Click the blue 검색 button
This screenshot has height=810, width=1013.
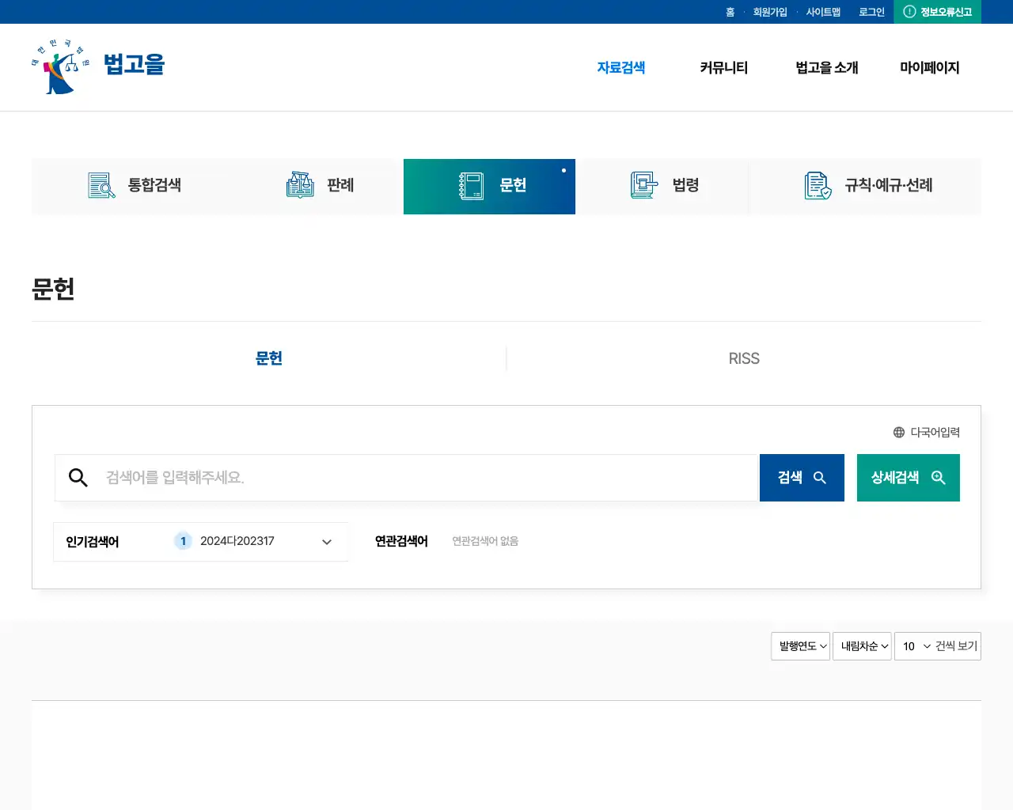pos(802,478)
